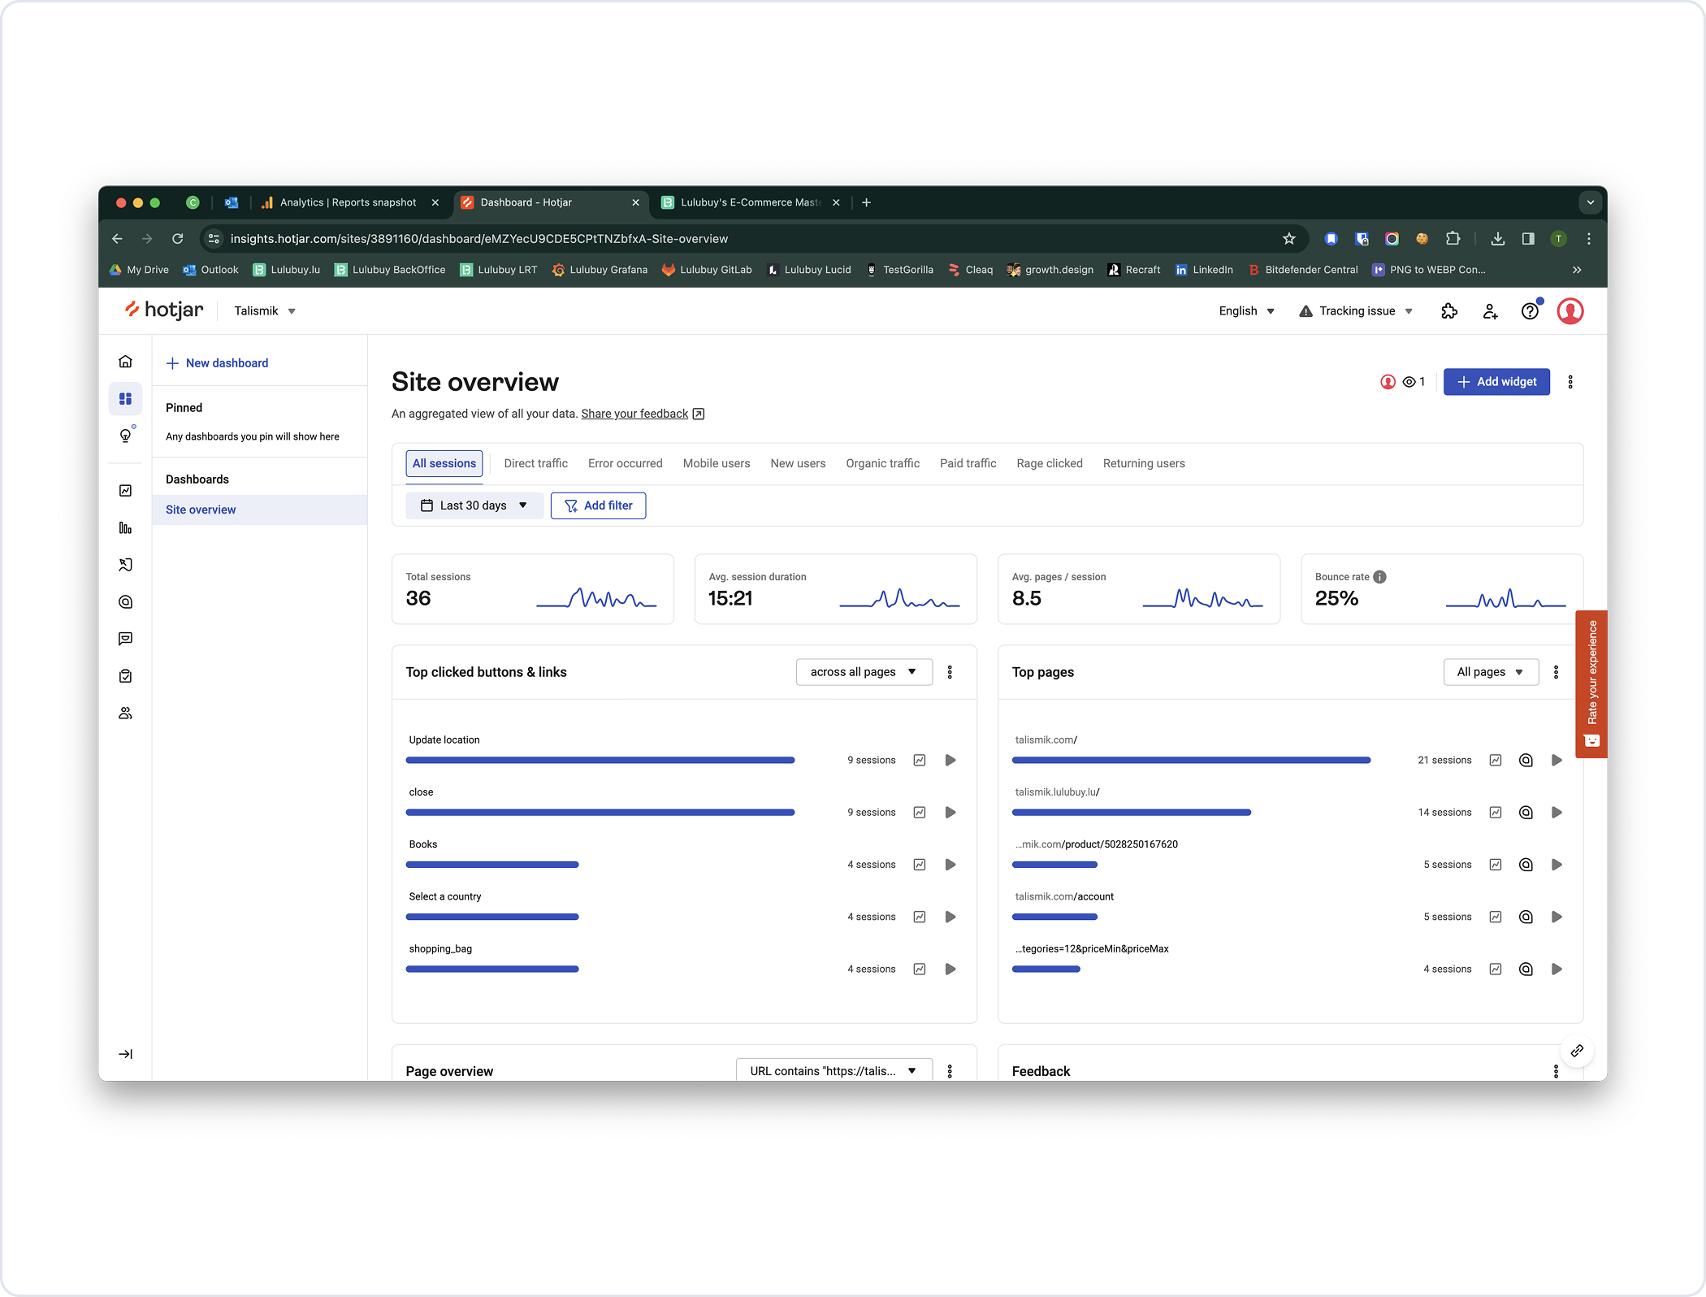Screen dimensions: 1706x1297
Task: Open Top pages widget options menu
Action: [1556, 672]
